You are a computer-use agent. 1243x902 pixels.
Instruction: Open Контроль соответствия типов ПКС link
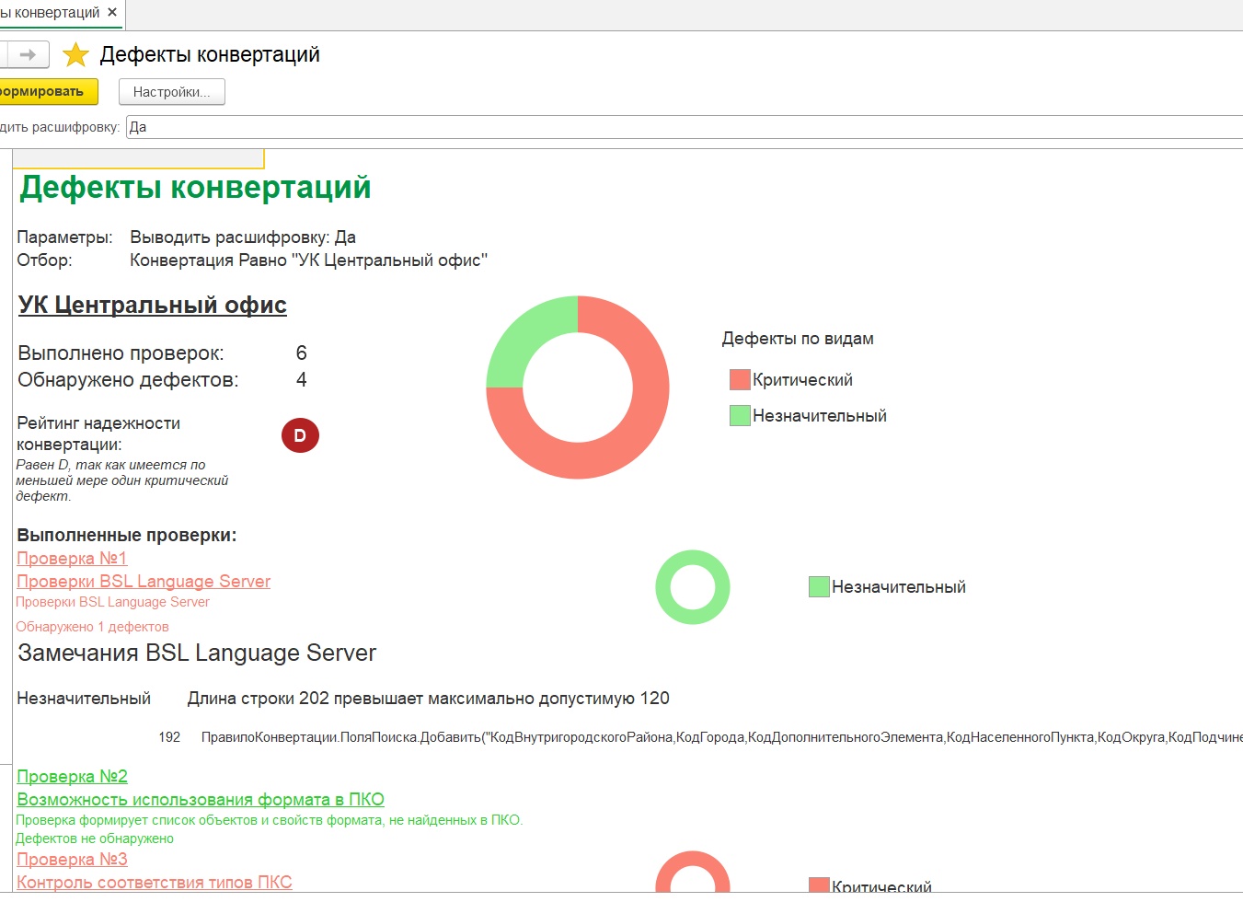point(155,883)
